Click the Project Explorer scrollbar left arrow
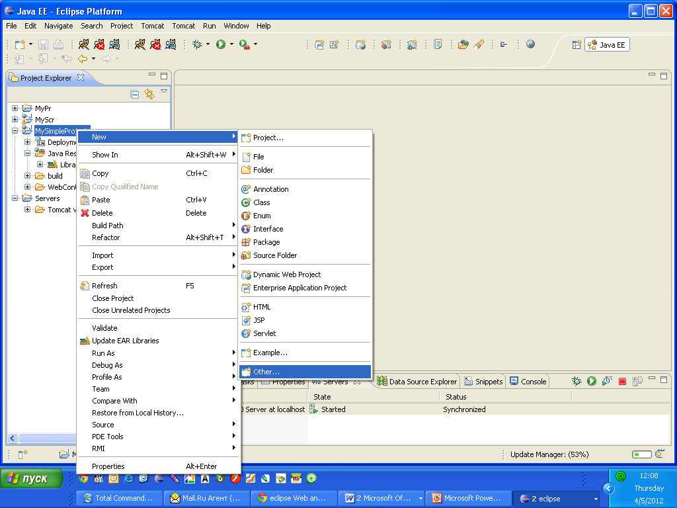The height and width of the screenshot is (508, 677). point(13,438)
